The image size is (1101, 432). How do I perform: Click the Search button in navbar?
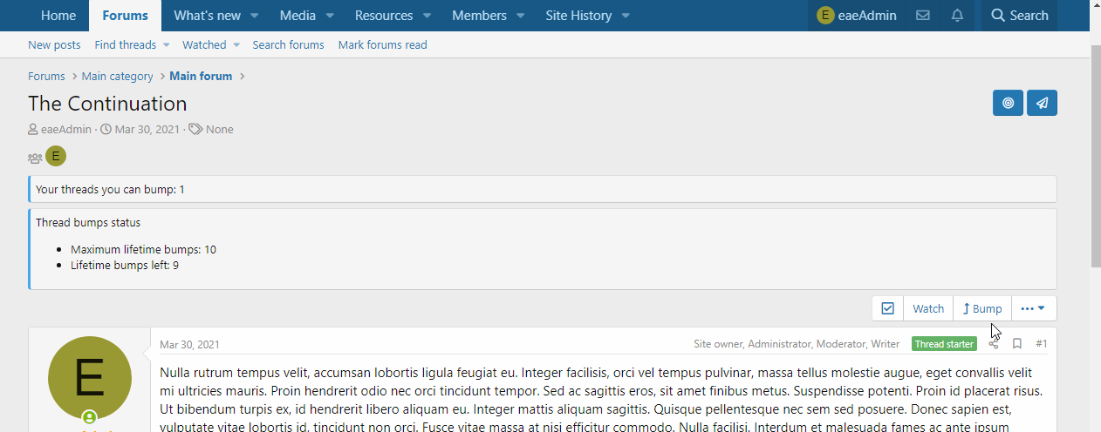coord(1019,16)
